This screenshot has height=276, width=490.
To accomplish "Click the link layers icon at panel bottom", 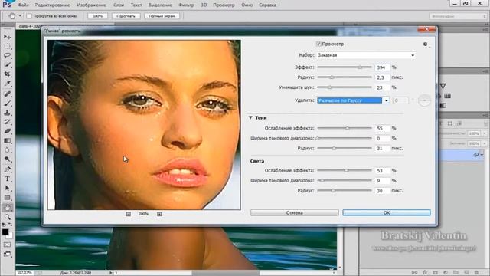I will pyautogui.click(x=415, y=273).
